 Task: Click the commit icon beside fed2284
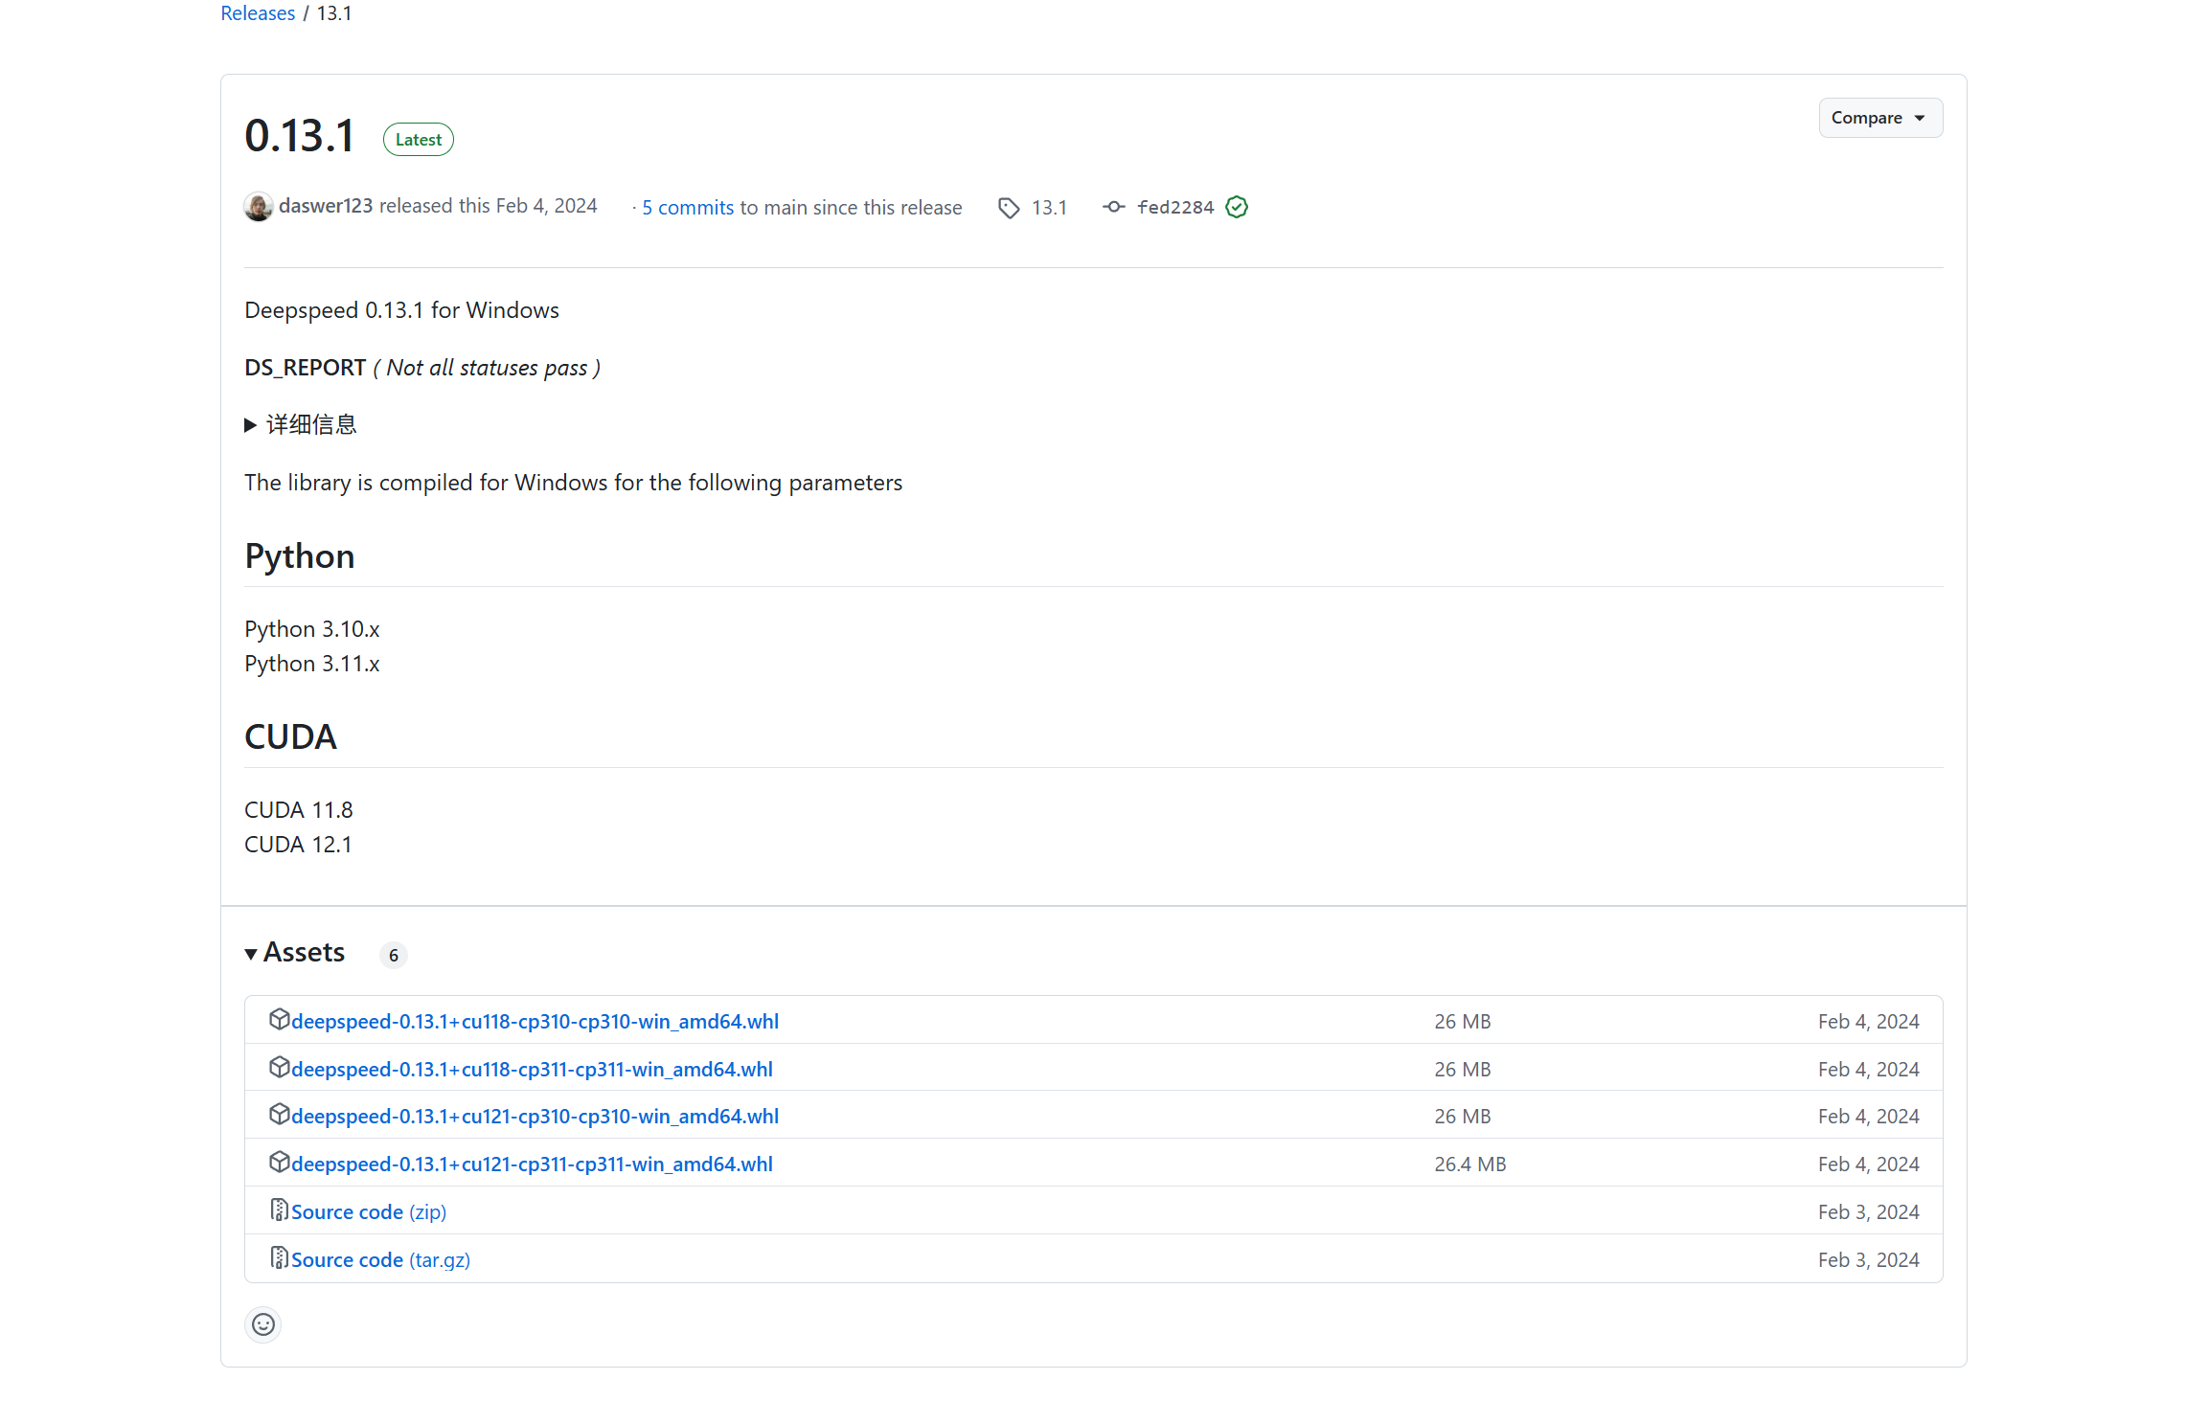[1113, 207]
